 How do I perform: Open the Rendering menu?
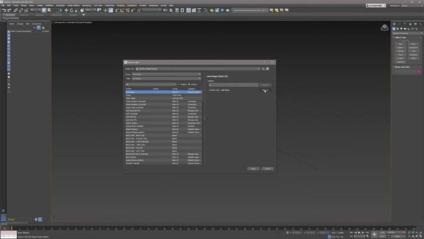(87, 5)
